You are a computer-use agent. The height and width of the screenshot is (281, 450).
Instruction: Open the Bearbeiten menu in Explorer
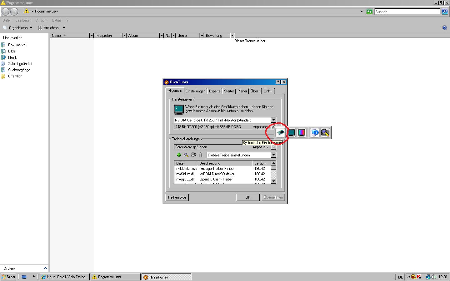click(23, 20)
